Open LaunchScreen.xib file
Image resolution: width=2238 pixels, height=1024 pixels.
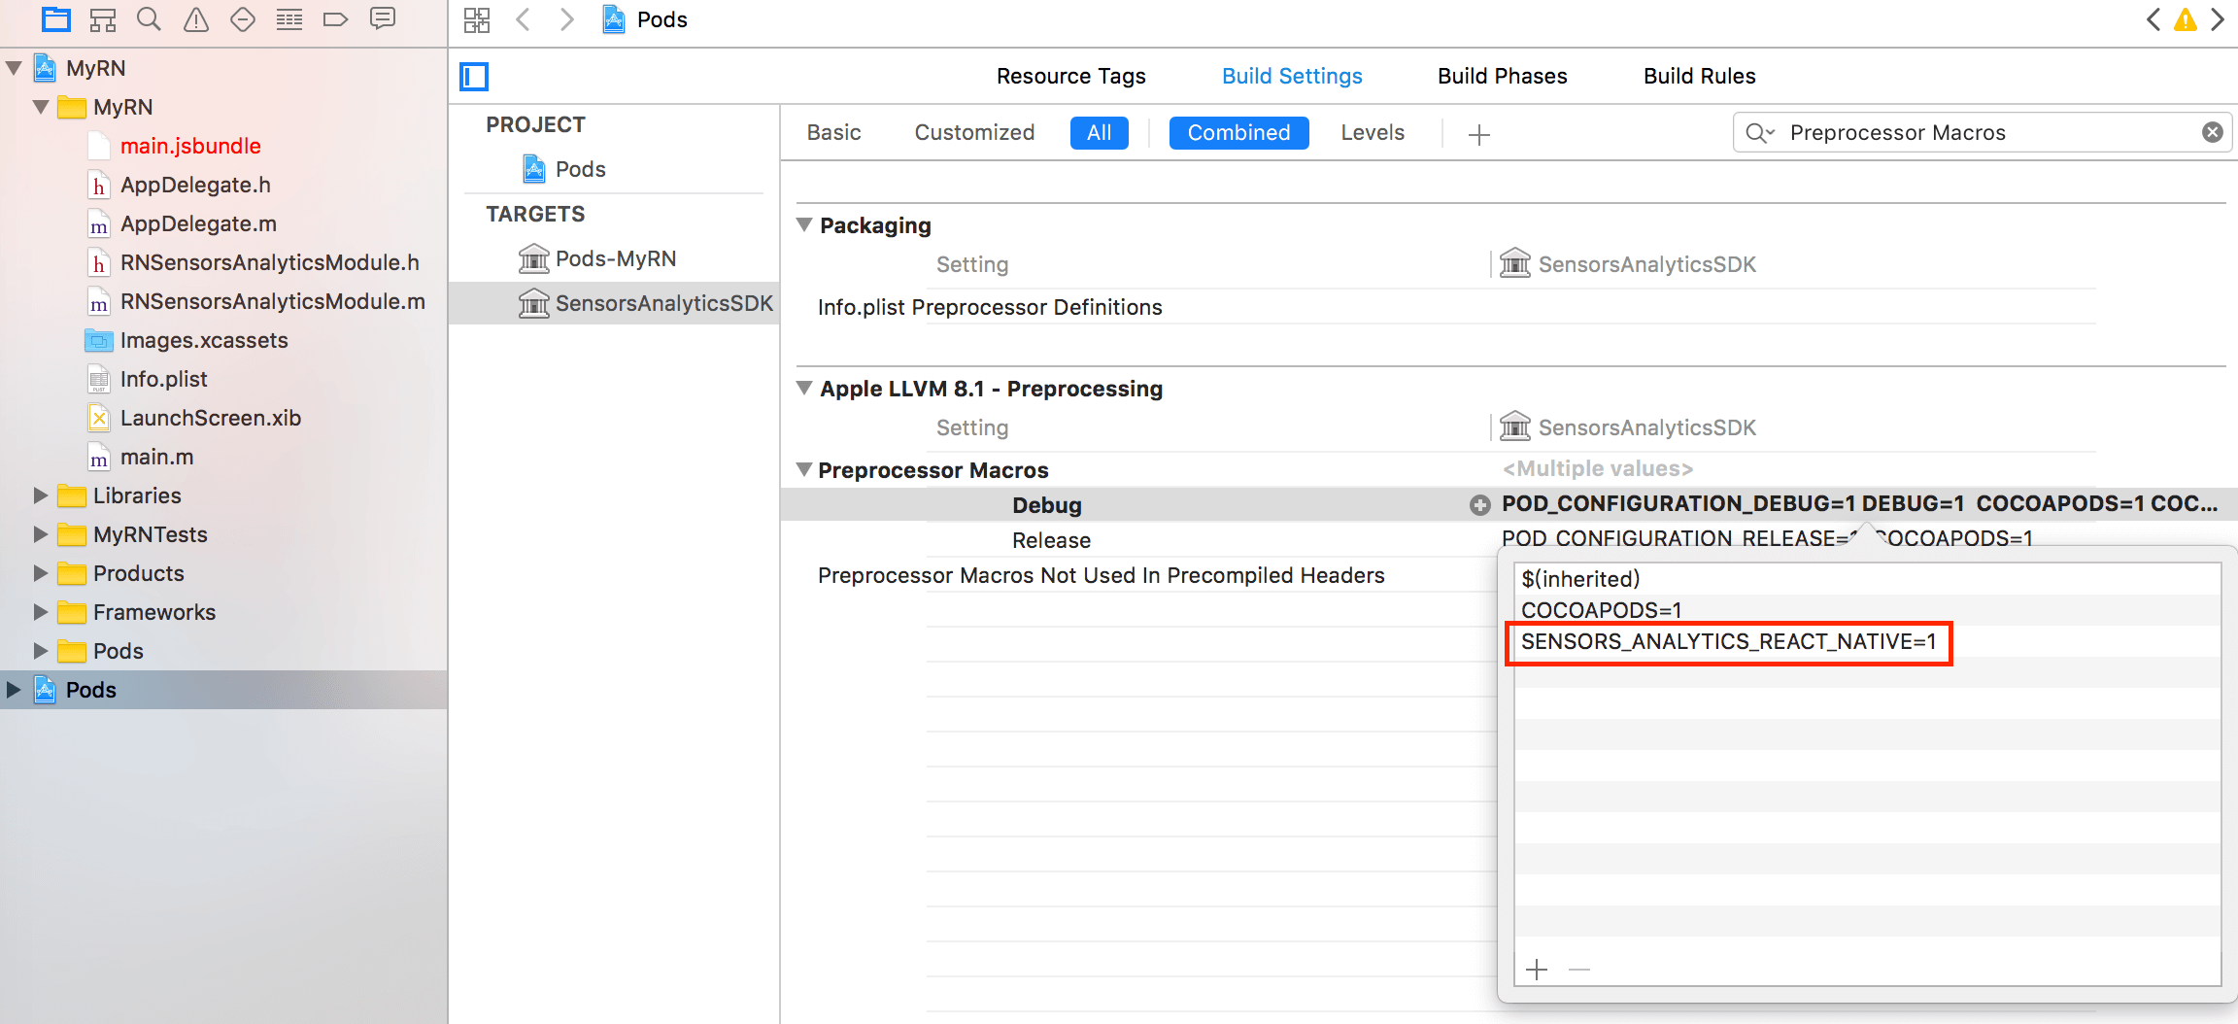point(210,418)
